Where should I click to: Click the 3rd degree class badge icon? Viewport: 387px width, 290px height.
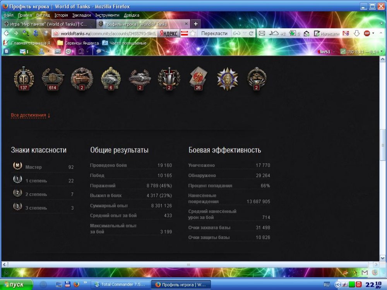[x=17, y=206]
